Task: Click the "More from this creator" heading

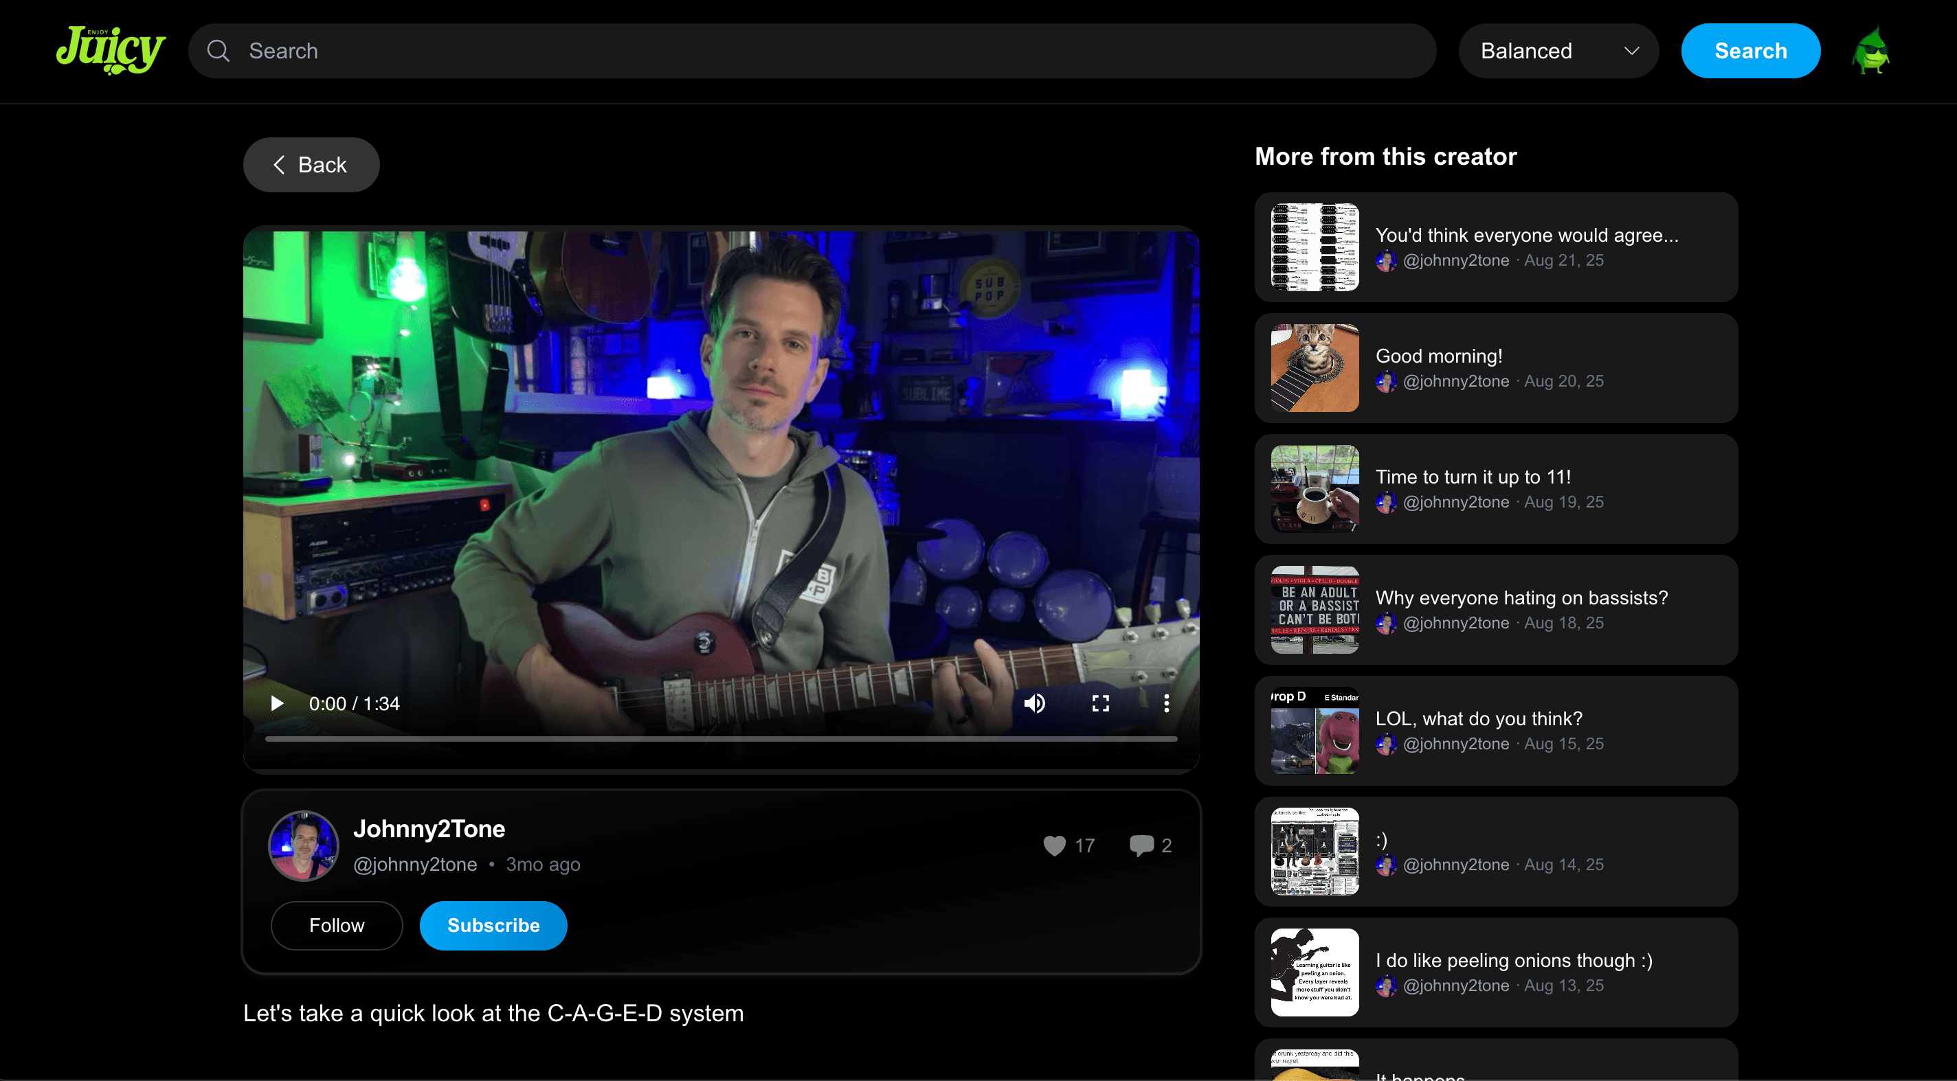Action: (1386, 157)
